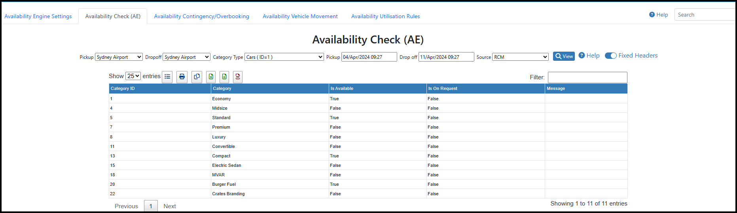Export results to PDF icon
The height and width of the screenshot is (213, 737).
[x=237, y=77]
